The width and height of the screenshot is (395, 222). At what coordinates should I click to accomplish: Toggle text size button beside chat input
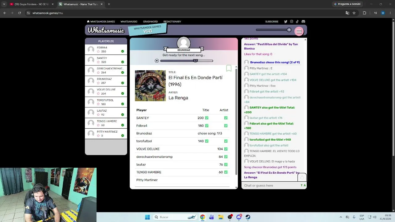click(x=303, y=185)
